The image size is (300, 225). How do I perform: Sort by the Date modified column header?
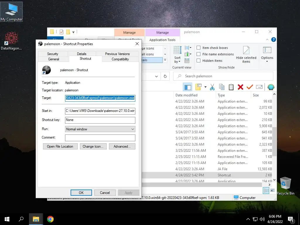(195, 95)
